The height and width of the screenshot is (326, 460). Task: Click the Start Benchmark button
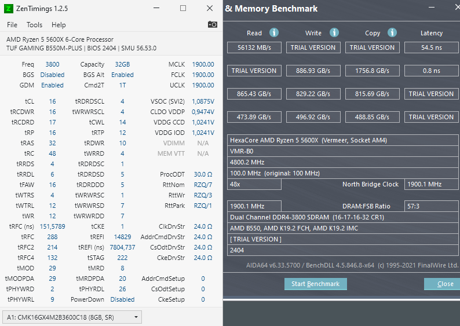coord(315,284)
